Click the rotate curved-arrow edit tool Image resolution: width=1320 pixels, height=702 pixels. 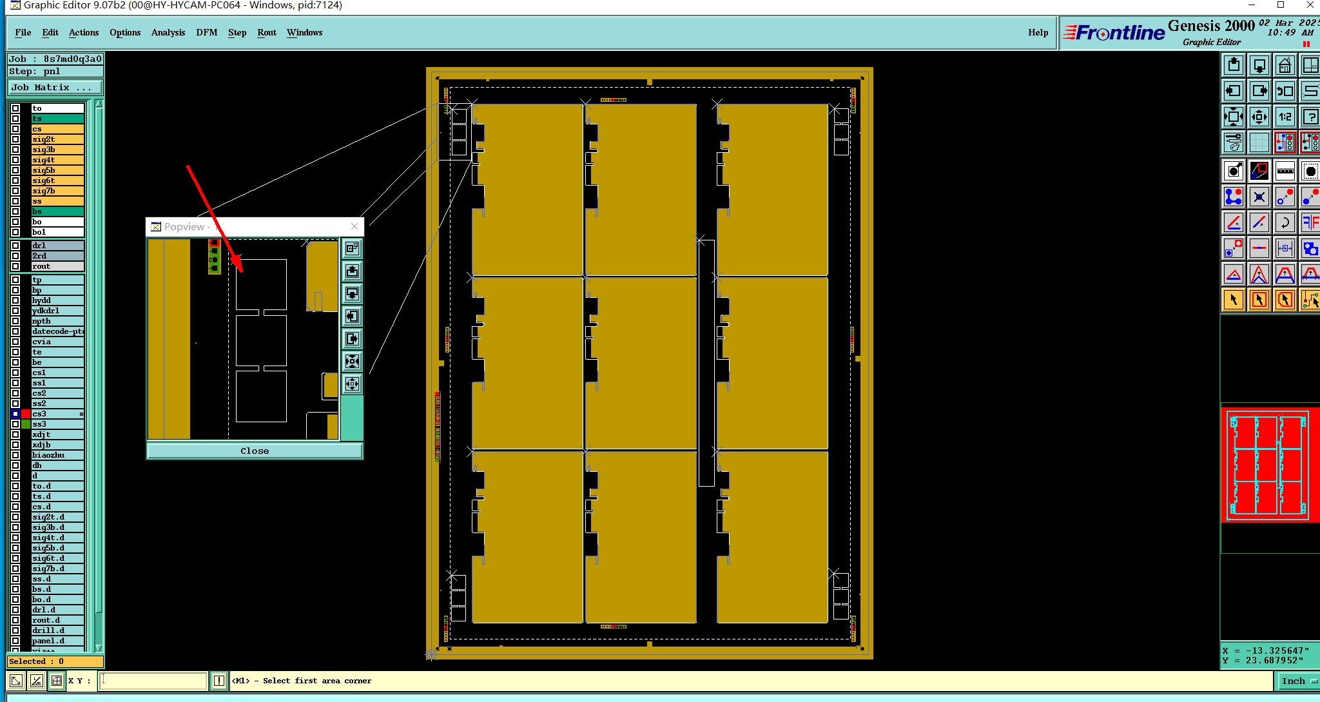[x=1285, y=222]
